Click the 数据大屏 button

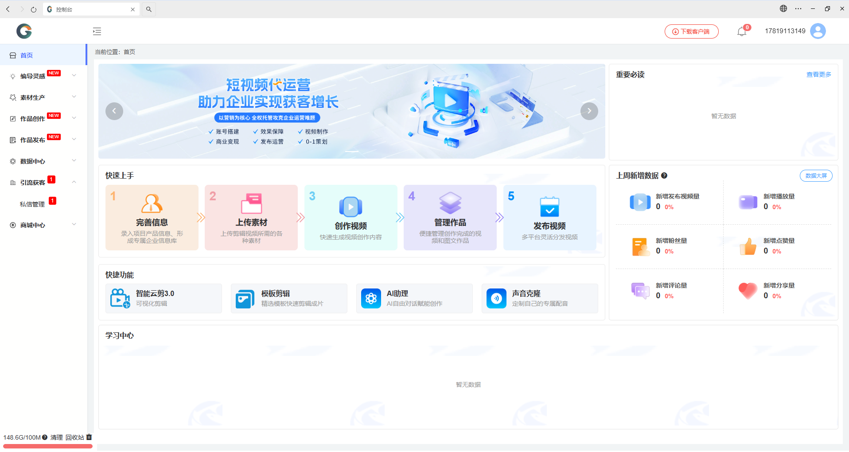[x=816, y=176]
